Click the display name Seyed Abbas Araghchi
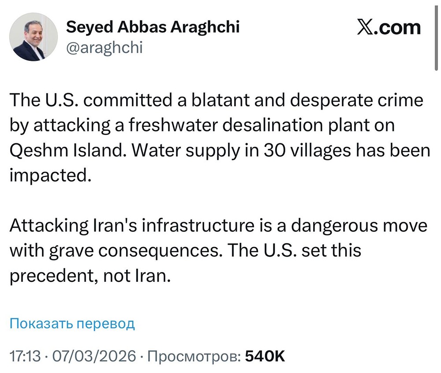The image size is (441, 373). click(x=153, y=26)
